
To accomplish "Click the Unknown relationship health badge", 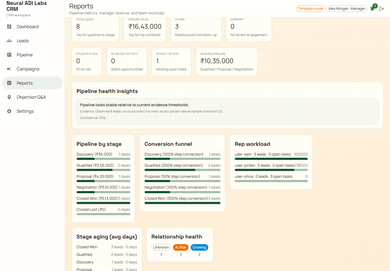I will (x=161, y=247).
